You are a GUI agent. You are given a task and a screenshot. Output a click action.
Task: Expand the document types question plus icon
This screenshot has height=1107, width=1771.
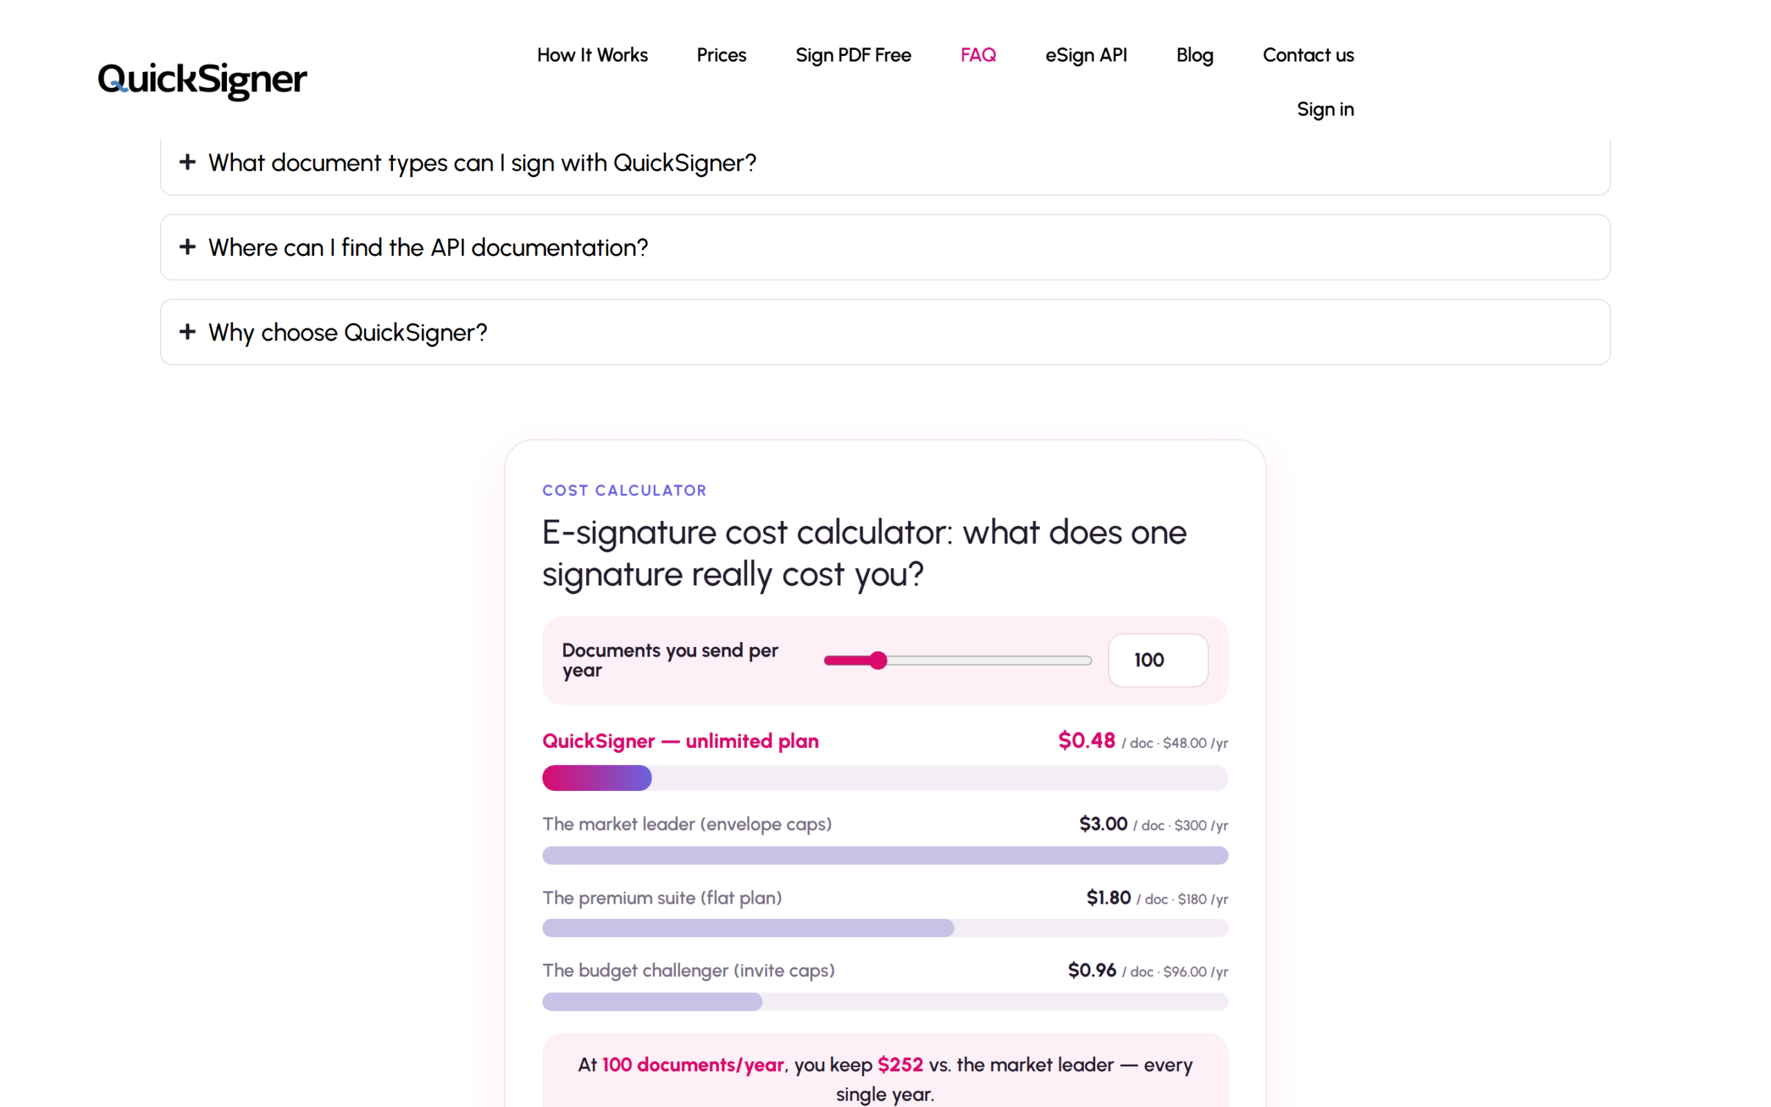[x=187, y=162]
